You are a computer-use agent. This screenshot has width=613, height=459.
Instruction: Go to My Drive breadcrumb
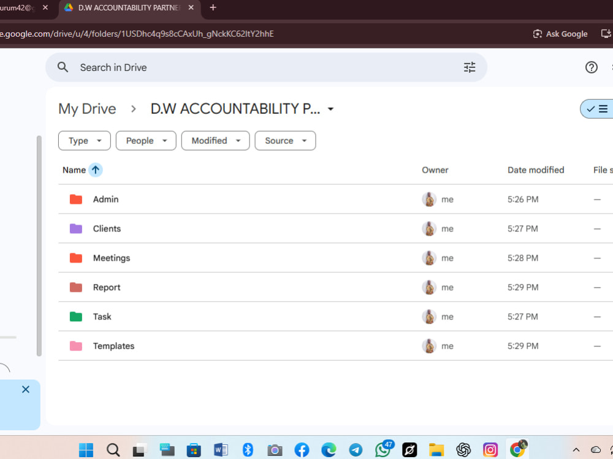tap(87, 109)
